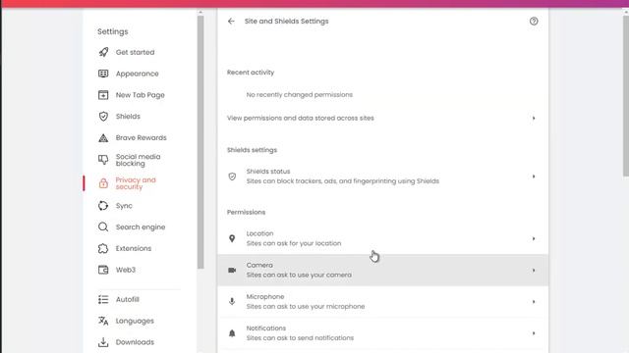Open 'Sites can ask for your location'

pos(294,243)
